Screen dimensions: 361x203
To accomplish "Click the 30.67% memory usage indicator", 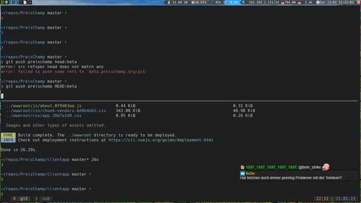I will (200, 2).
